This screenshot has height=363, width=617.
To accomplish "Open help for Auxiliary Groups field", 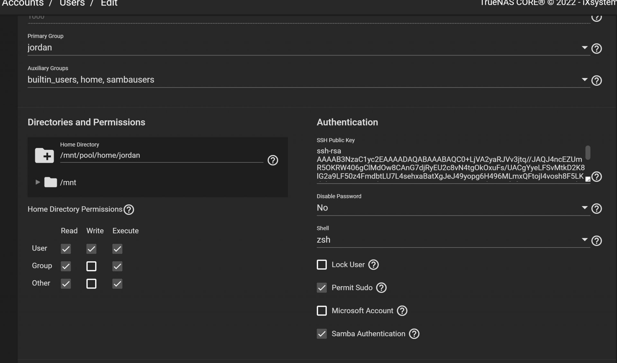I will pos(596,80).
